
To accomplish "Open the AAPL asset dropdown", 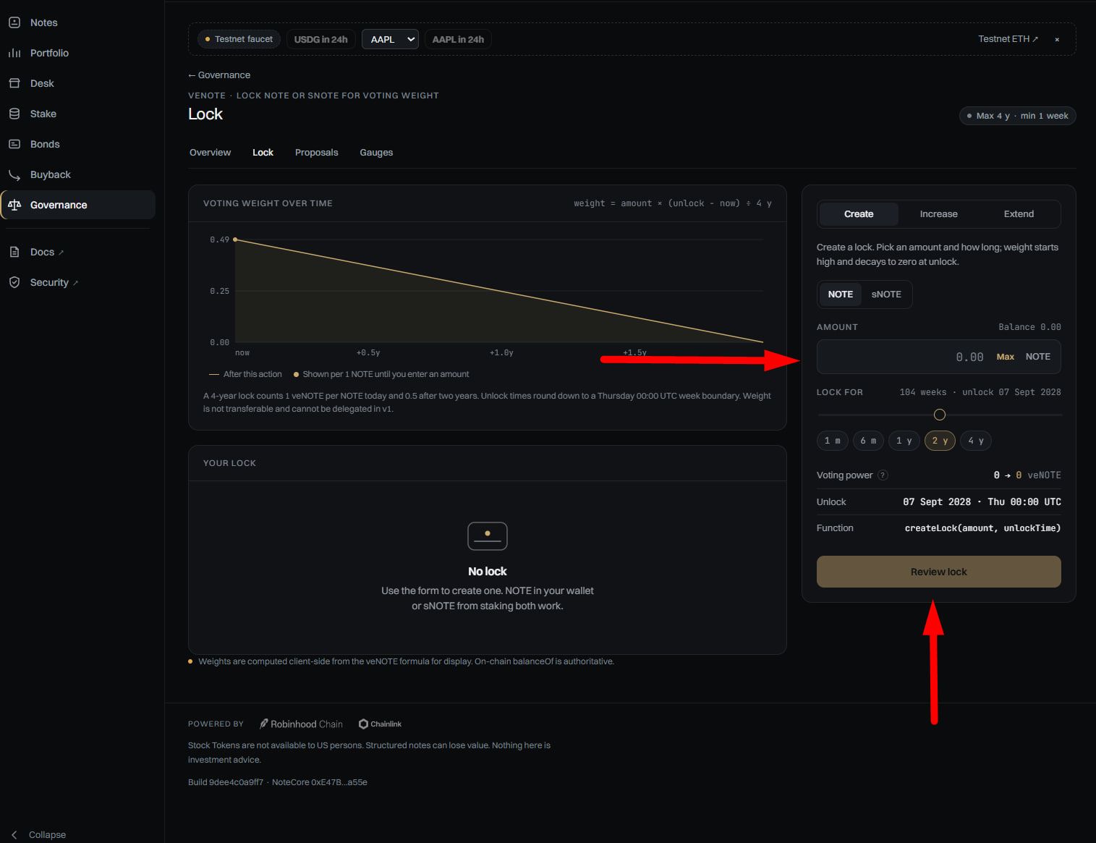I will [x=390, y=39].
